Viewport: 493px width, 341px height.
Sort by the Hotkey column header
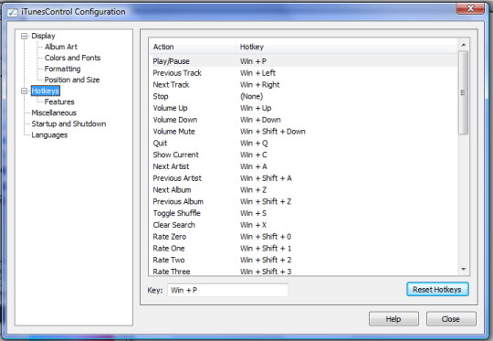click(347, 47)
